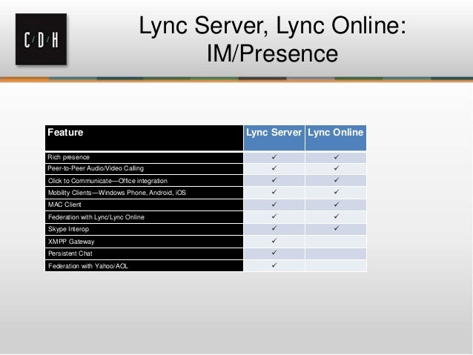
Task: Select 'Peer-to-Peer Audio/Video Calling' row label
Action: 96,168
